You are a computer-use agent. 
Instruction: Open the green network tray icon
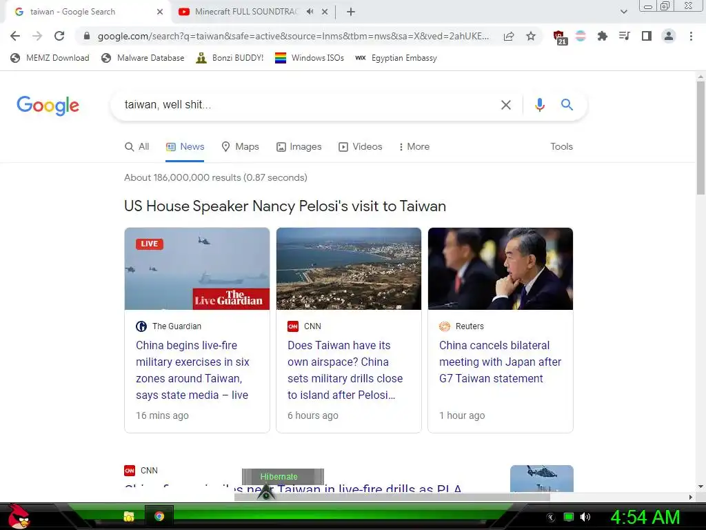click(x=569, y=517)
